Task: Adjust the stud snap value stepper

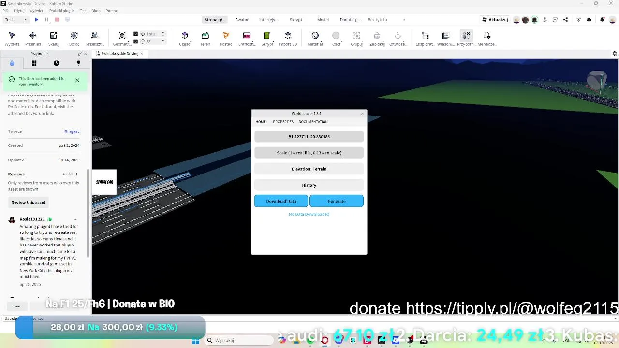Action: [x=163, y=34]
